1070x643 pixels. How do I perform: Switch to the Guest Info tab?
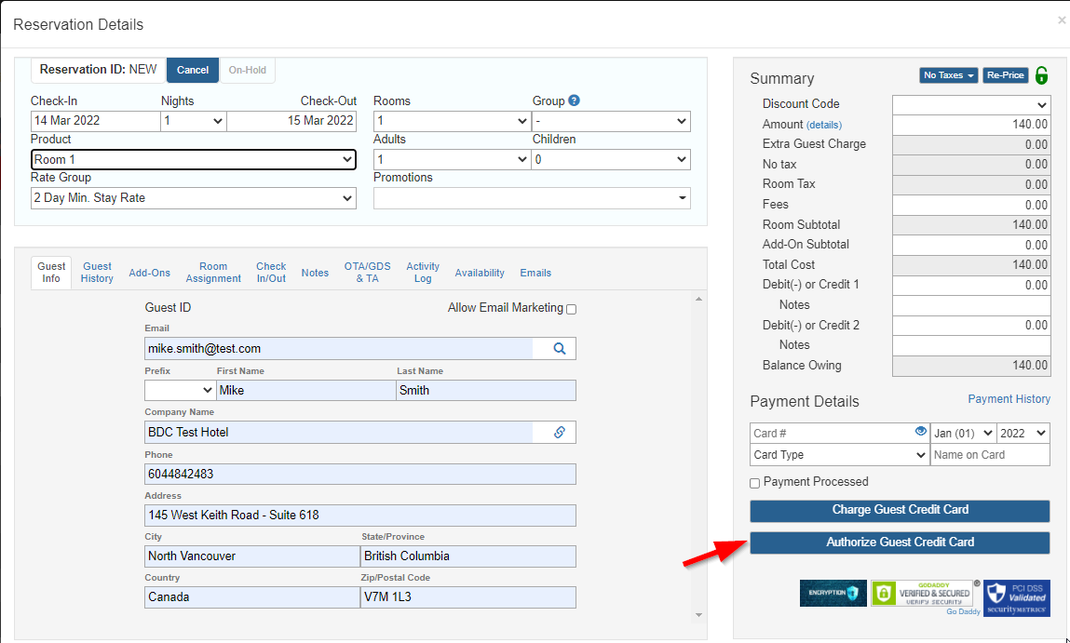(x=51, y=272)
